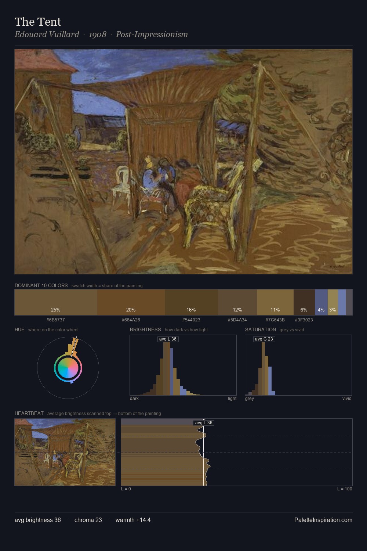
Task: Click the 'avg L 36' label in brightness chart
Action: click(x=168, y=339)
